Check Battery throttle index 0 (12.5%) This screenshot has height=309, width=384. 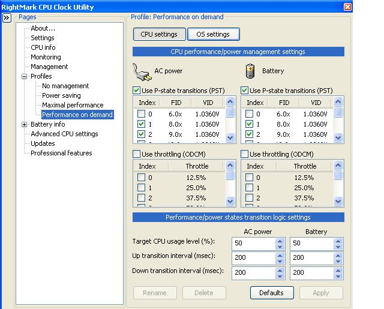[x=250, y=177]
